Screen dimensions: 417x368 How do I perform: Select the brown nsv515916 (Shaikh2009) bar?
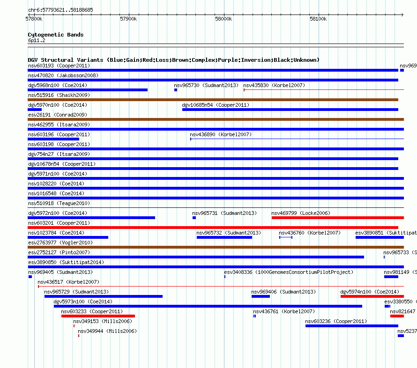[x=213, y=100]
